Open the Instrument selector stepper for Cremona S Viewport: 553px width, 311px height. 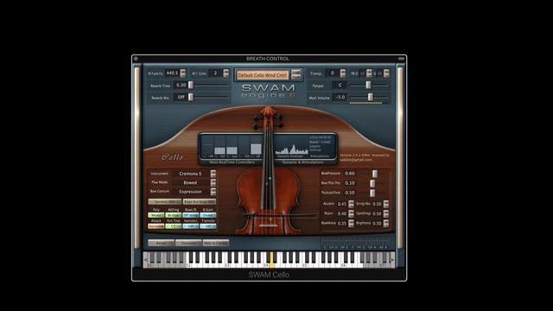(213, 174)
